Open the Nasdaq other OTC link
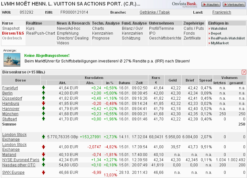247x178 pixels. click(19, 165)
